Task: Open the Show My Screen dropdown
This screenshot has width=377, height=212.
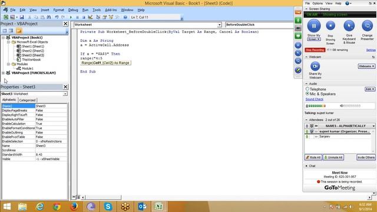Action: pos(314,39)
